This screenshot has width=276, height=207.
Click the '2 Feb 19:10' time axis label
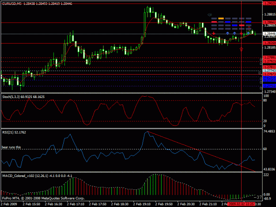click(x=142, y=204)
